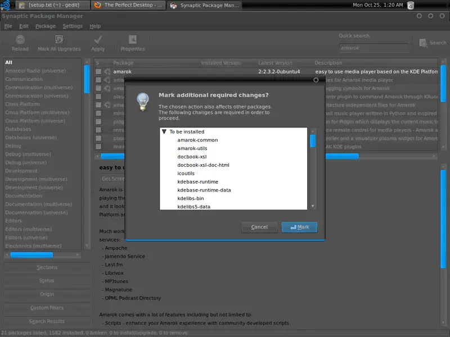The height and width of the screenshot is (337, 450).
Task: Click the clock showing Mon Oct 25
Action: pyautogui.click(x=377, y=5)
